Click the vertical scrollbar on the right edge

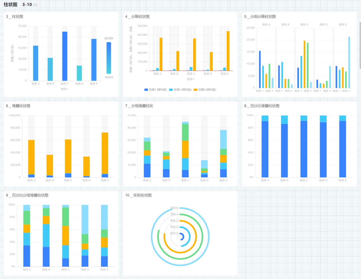[360, 45]
